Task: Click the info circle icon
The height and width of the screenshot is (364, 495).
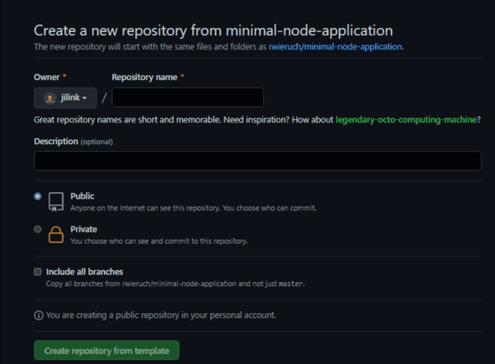Action: (39, 315)
